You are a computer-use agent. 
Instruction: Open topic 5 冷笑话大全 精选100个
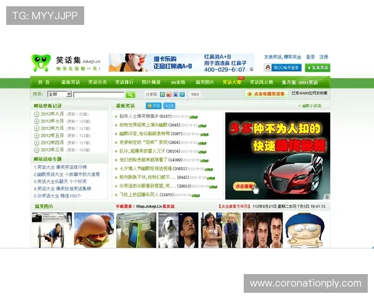coord(57,196)
